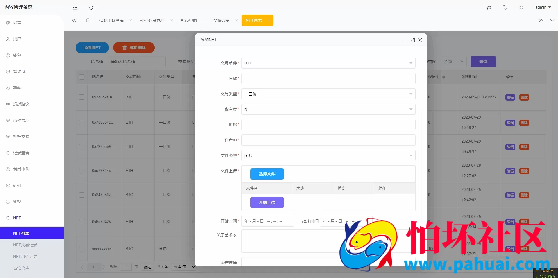Close the 期权交易 tab

(237, 20)
